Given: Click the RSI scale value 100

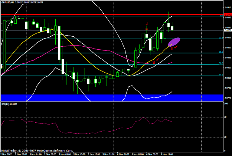Looking at the screenshot, I should (226, 104).
